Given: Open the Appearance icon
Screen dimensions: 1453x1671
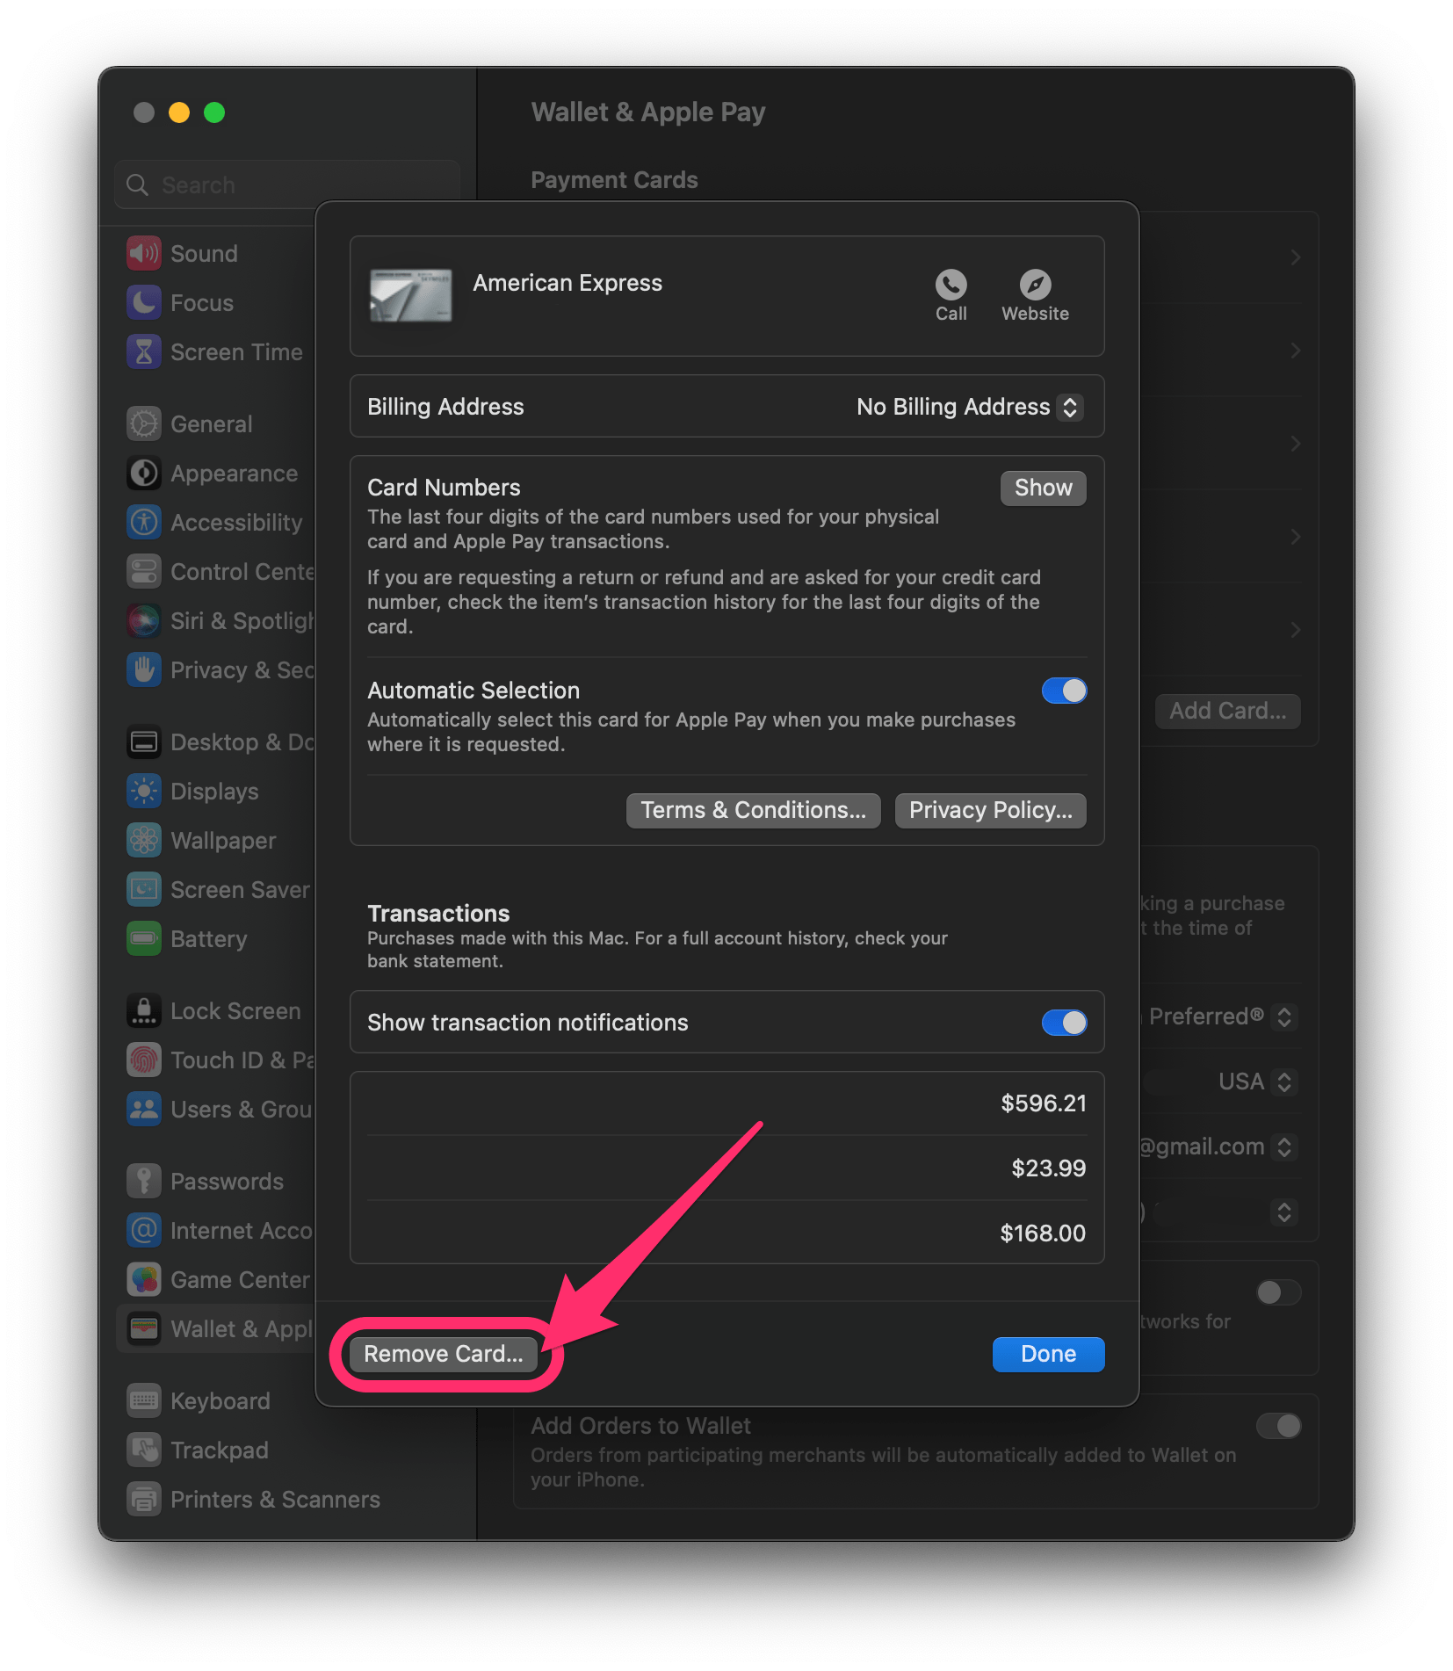Looking at the screenshot, I should coord(144,473).
